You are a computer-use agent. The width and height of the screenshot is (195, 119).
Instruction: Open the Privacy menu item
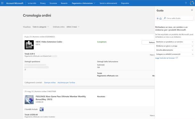(x=43, y=3)
